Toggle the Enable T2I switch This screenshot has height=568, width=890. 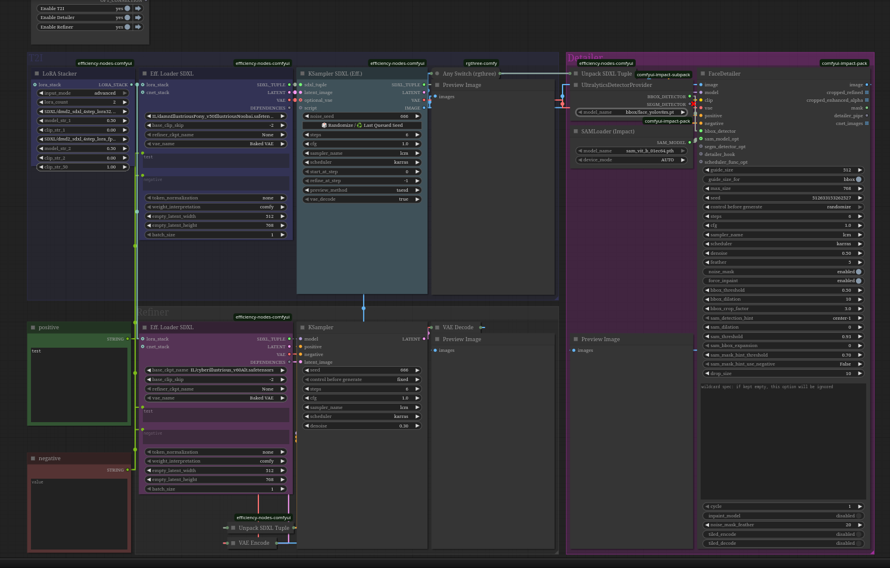coord(127,8)
